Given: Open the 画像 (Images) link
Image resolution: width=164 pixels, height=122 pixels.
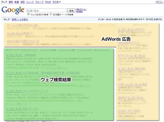Looking at the screenshot, I should (11, 2).
